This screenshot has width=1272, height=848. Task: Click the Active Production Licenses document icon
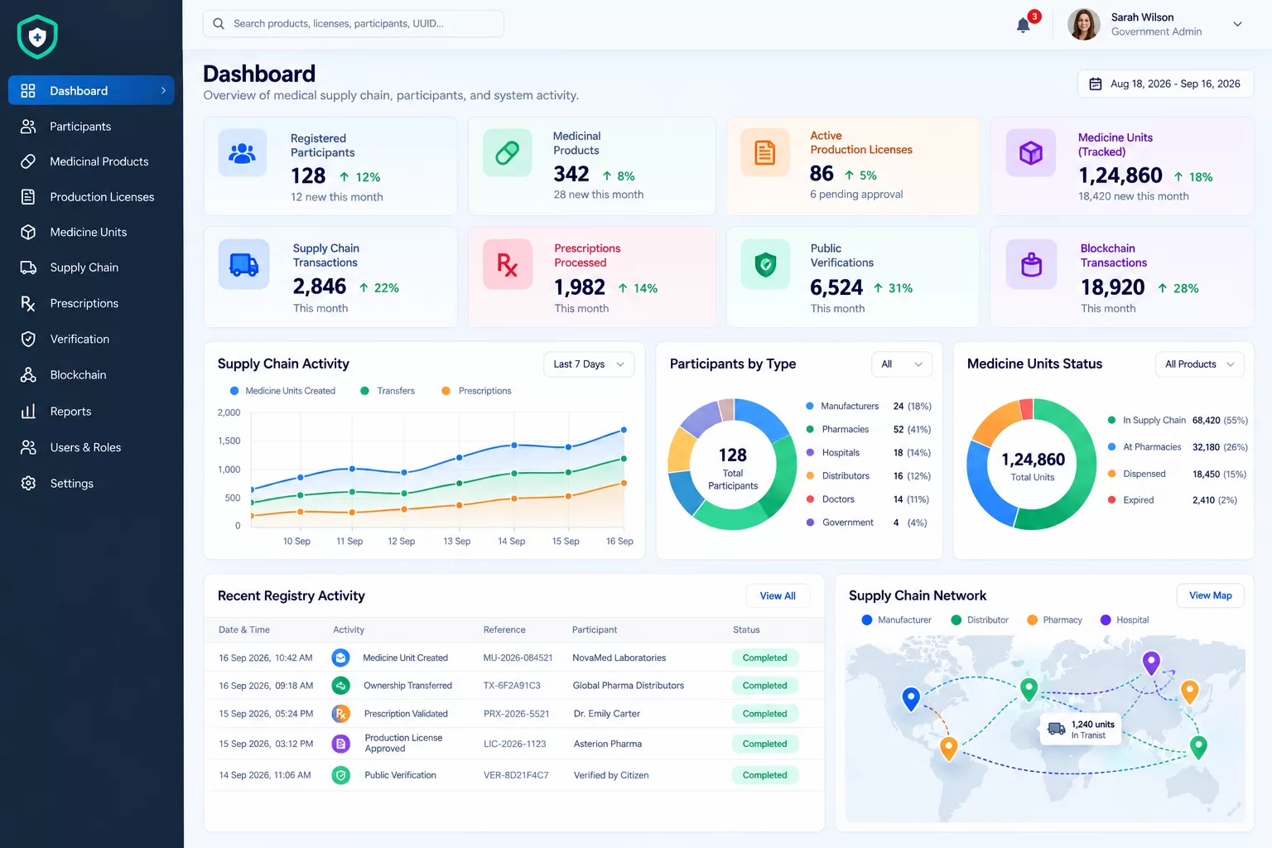tap(765, 152)
